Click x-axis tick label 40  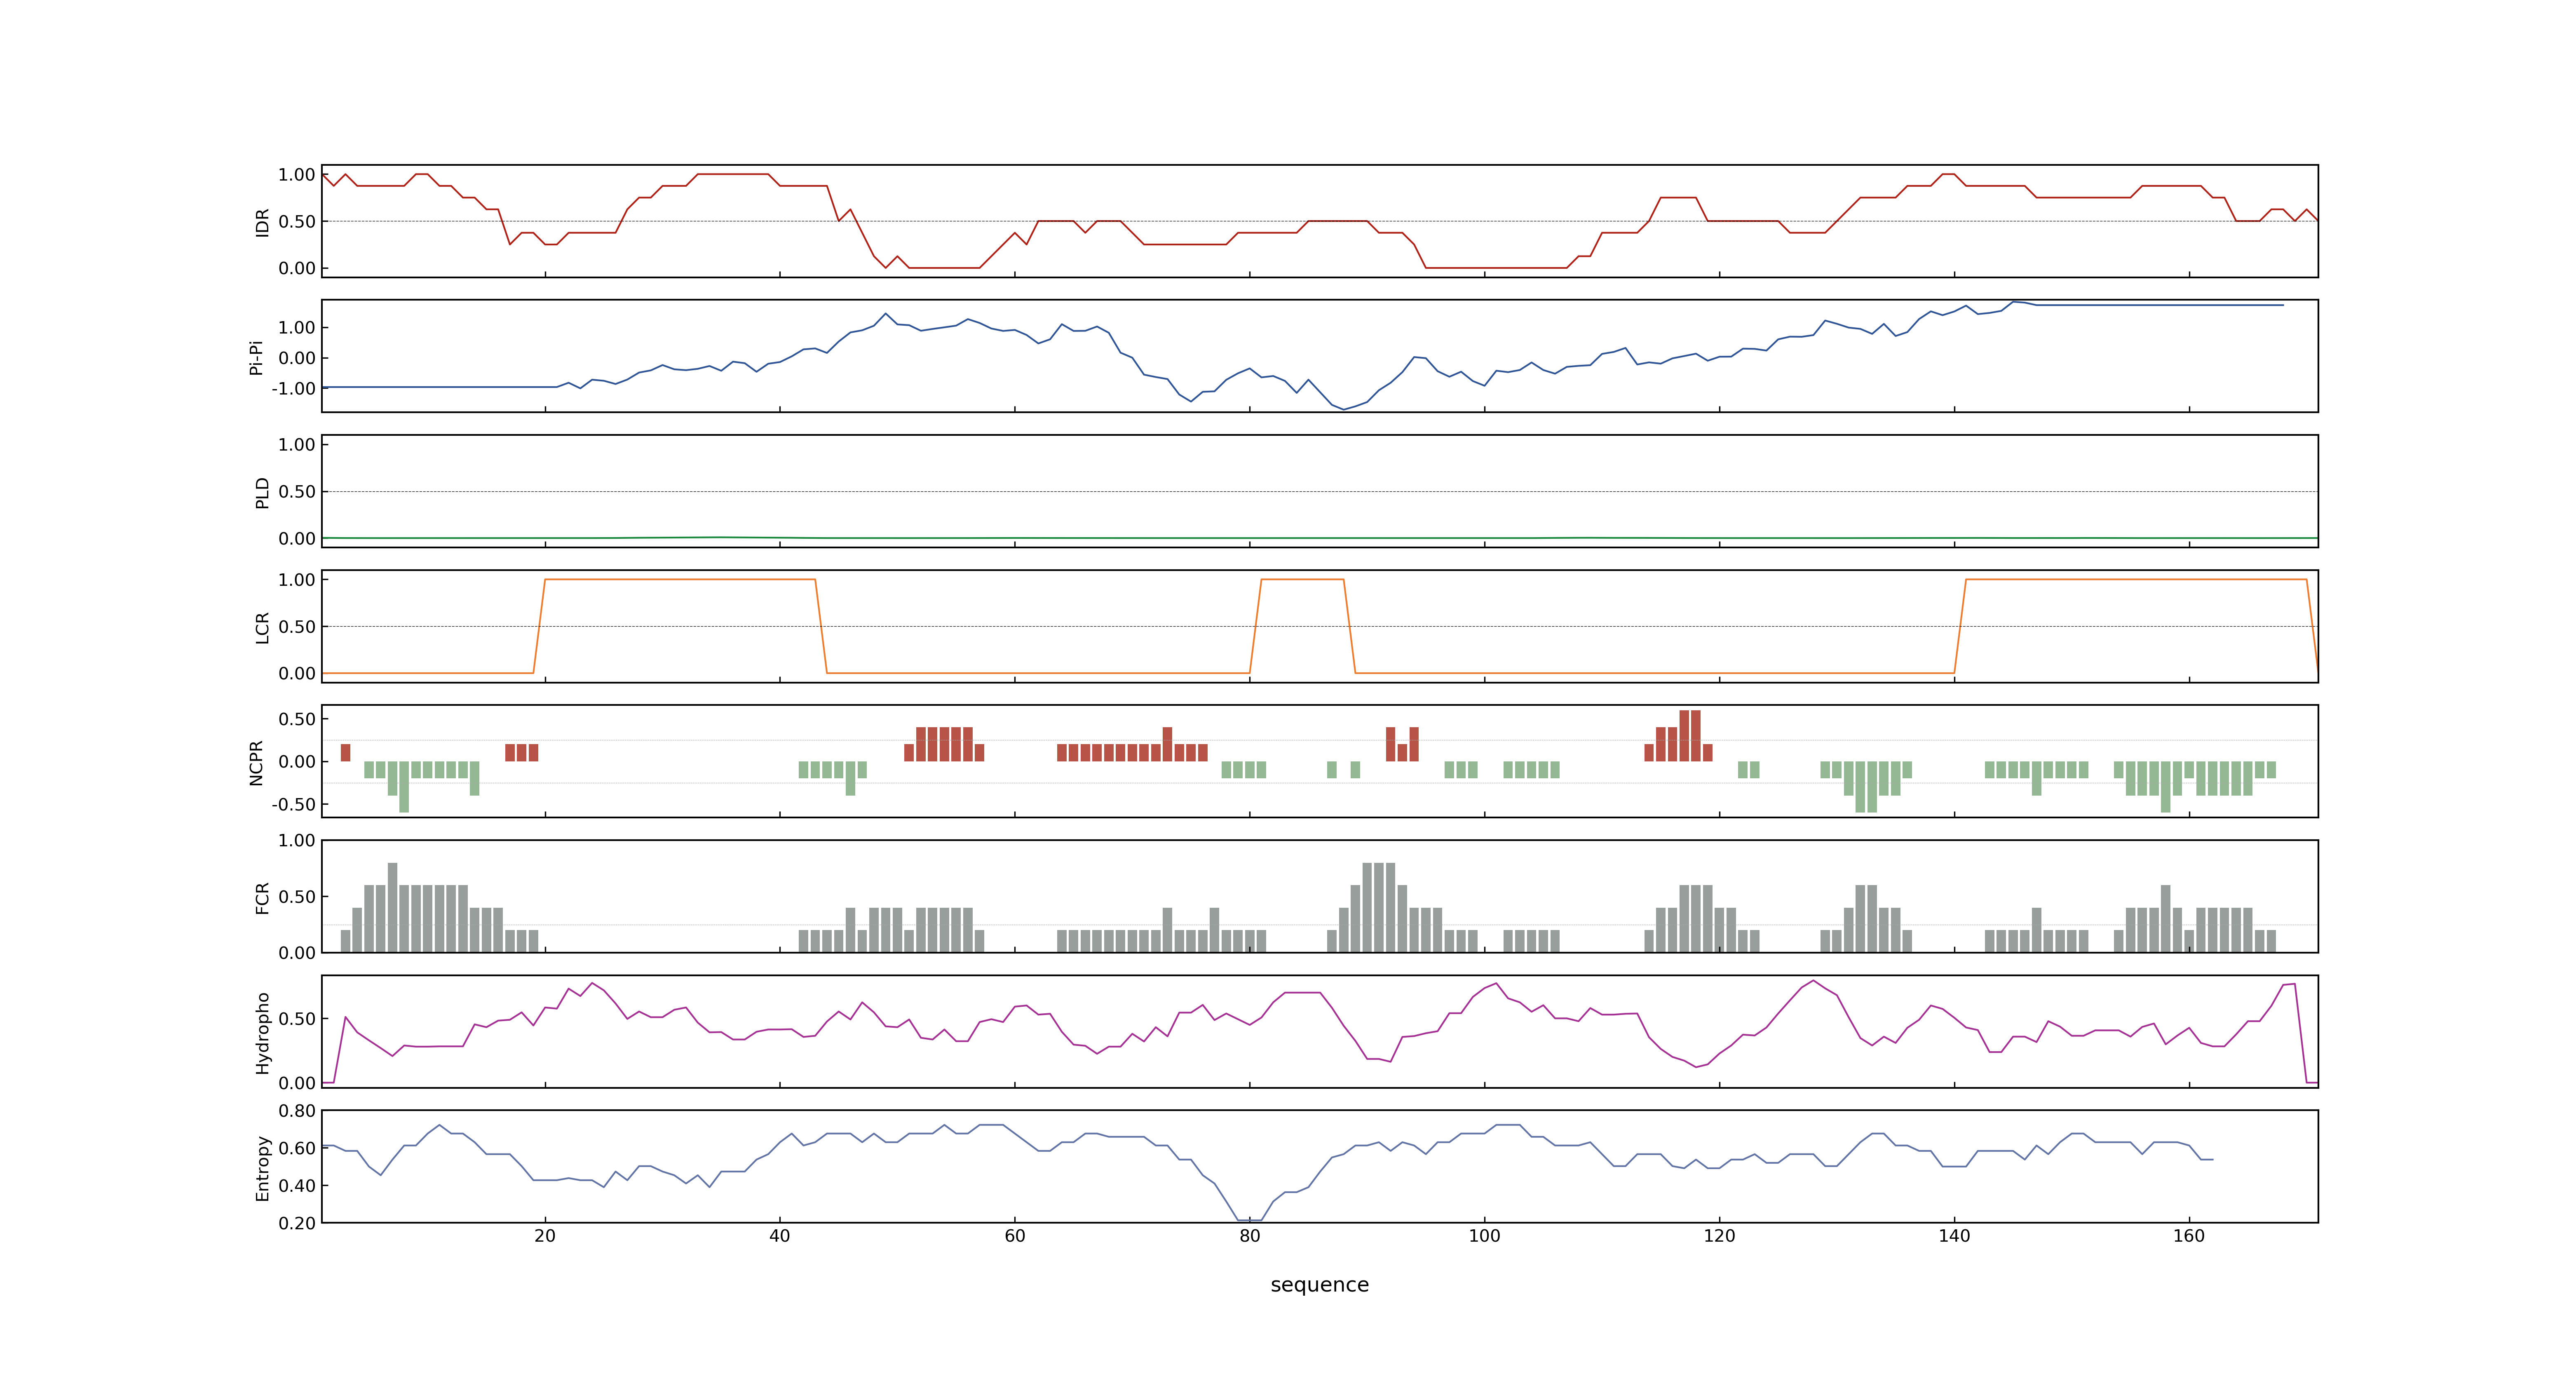pyautogui.click(x=780, y=1236)
